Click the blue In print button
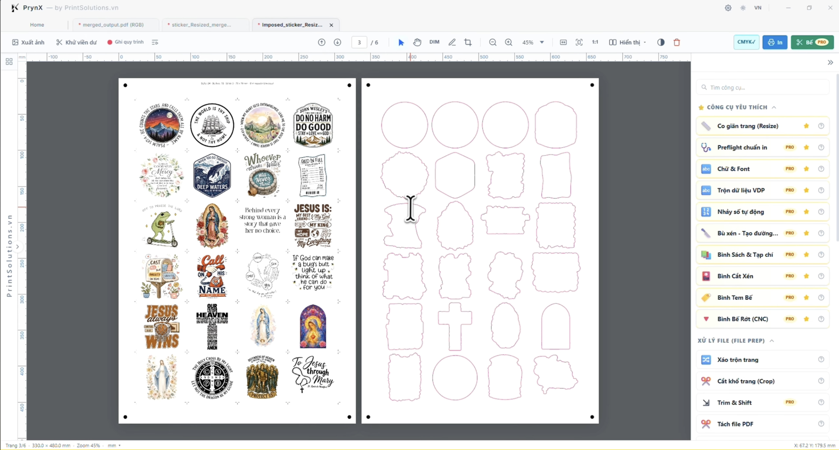839x450 pixels. click(775, 42)
